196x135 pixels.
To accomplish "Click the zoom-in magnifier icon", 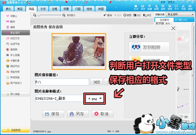I will tap(64, 15).
